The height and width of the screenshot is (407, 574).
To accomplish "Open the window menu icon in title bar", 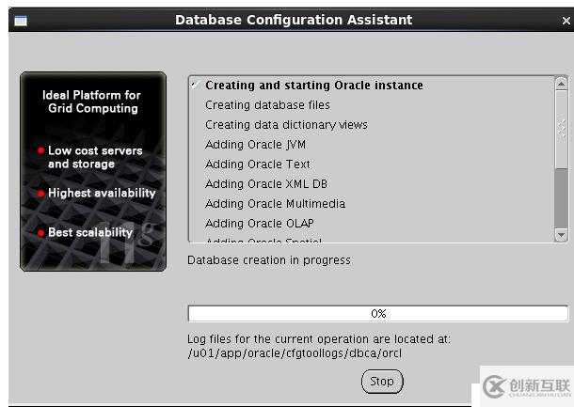I will (x=21, y=21).
